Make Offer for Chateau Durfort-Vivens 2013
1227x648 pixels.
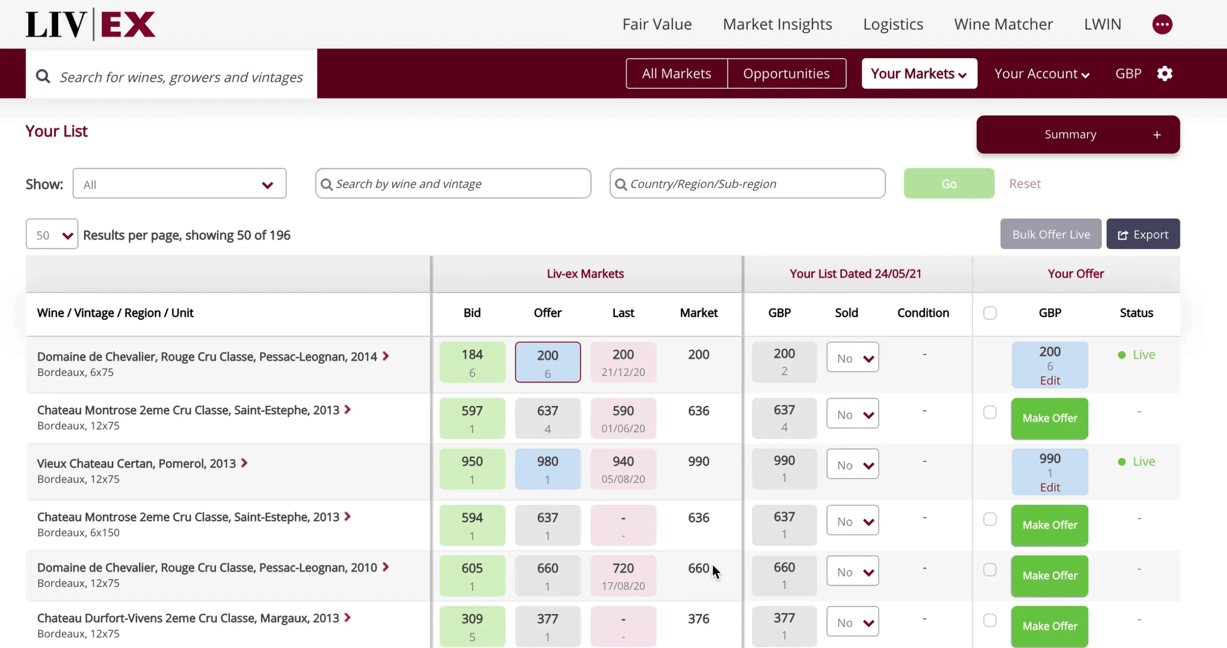1049,626
